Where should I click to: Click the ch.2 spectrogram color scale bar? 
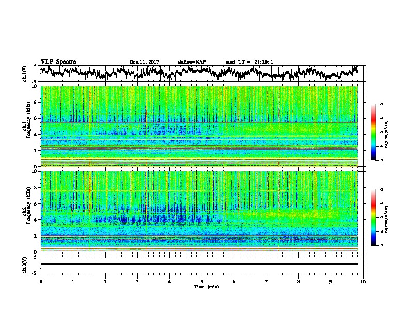tap(373, 217)
